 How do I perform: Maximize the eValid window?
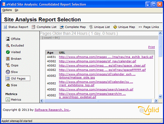[x=154, y=4]
